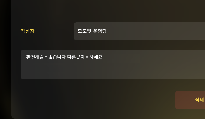This screenshot has width=205, height=119.
Task: Click the phrase 다른곳이용하세요 in the message
Action: (85, 57)
